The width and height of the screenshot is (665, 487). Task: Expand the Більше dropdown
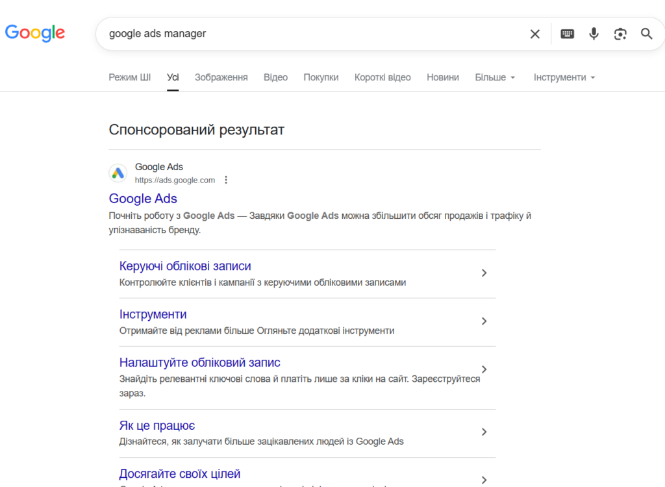tap(495, 77)
